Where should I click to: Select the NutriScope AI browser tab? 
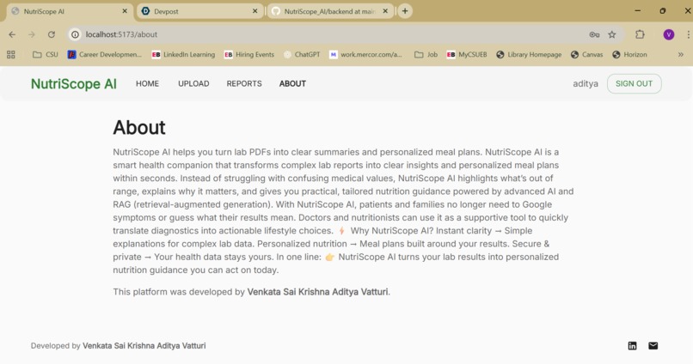click(x=69, y=11)
